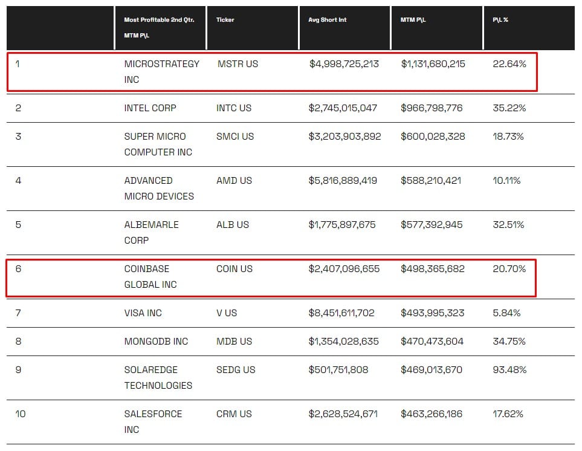Click the value $1,131,680,215
The width and height of the screenshot is (582, 451).
pos(433,64)
